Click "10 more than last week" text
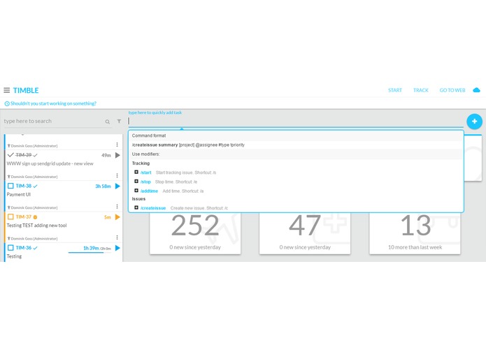Image resolution: width=486 pixels, height=345 pixels. tap(415, 247)
